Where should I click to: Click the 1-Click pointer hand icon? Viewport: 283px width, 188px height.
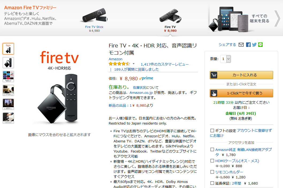tap(214, 93)
